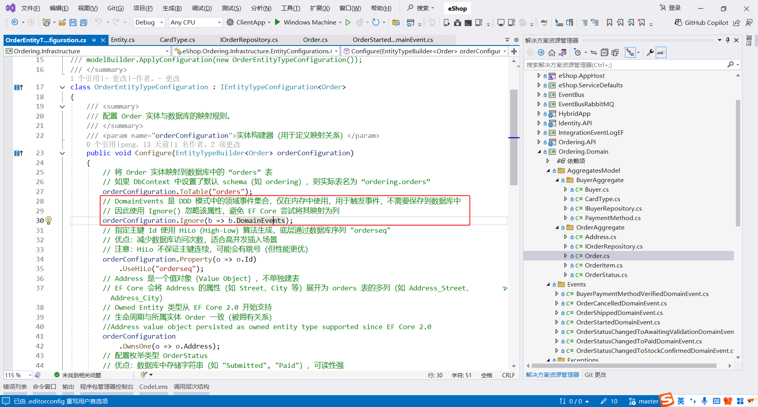Screen dimensions: 758x407
Task: Click the lightbulb quick actions on line 30
Action: click(49, 220)
